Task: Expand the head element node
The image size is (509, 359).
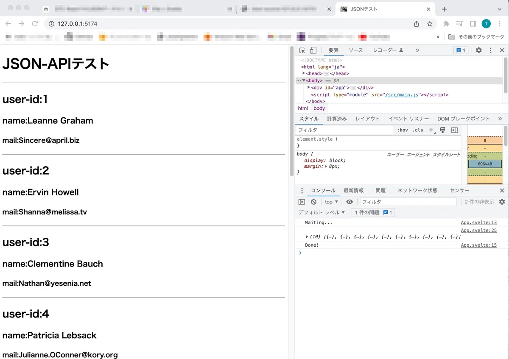Action: (x=304, y=73)
